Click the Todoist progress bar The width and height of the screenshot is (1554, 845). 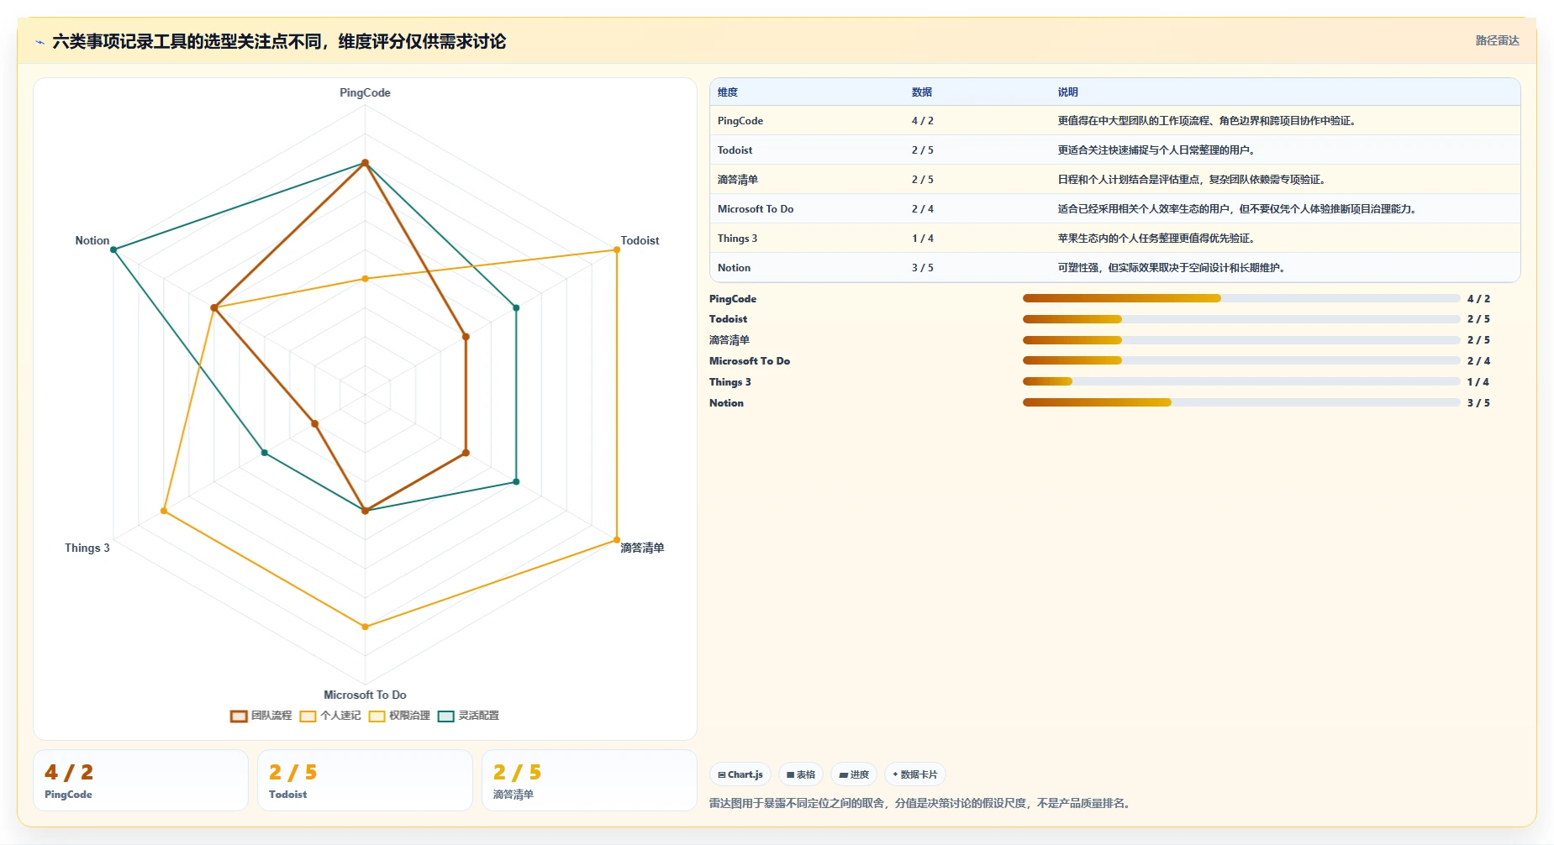coord(1241,319)
